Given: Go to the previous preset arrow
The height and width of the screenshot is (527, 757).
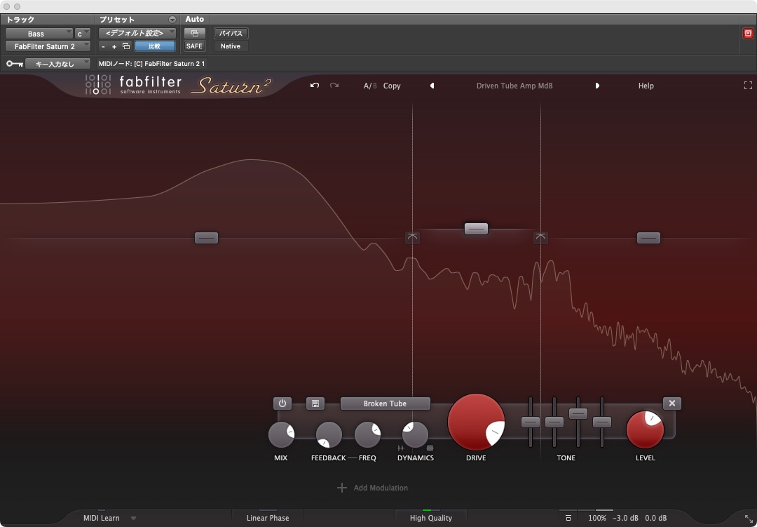Looking at the screenshot, I should pyautogui.click(x=432, y=86).
